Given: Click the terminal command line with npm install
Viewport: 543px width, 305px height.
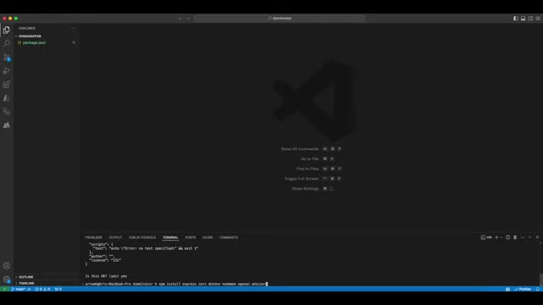Looking at the screenshot, I should click(176, 284).
